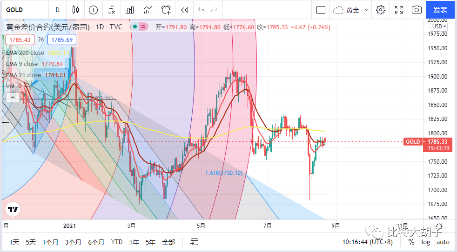Click the 1900.00 price axis label
Viewport: 457px width, 252px height.
point(437,77)
